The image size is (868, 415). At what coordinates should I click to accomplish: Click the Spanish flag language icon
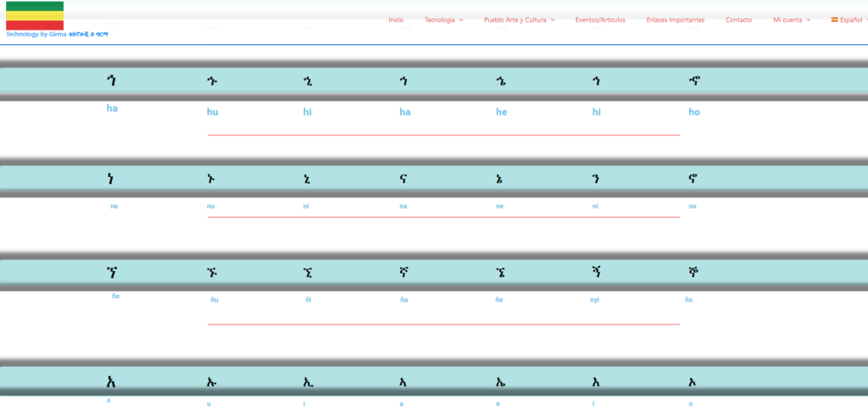(834, 19)
